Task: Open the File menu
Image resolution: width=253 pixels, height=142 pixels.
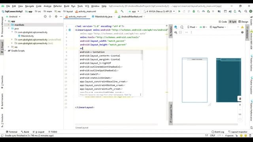Action: coord(8,6)
